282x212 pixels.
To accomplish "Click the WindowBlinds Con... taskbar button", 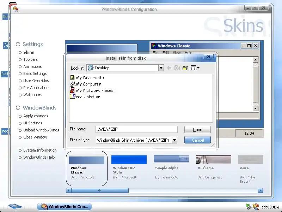I will click(x=65, y=207).
